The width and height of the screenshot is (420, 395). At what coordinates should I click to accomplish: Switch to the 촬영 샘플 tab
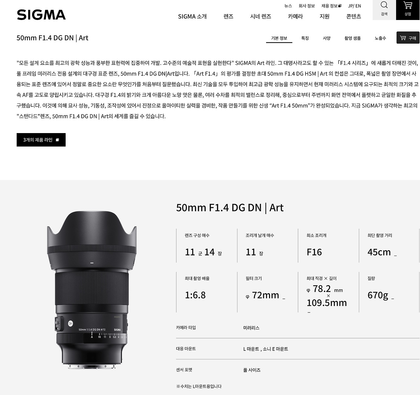tap(352, 38)
